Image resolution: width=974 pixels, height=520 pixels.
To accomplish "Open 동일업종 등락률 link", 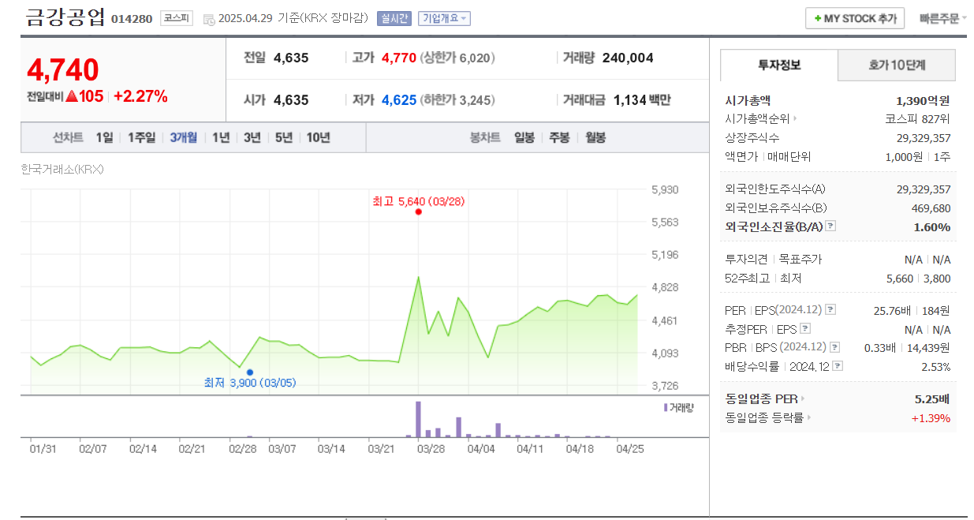I will pyautogui.click(x=764, y=417).
